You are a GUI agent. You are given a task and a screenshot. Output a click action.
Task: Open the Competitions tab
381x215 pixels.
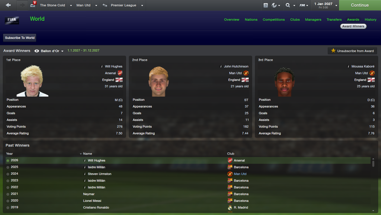[274, 20]
